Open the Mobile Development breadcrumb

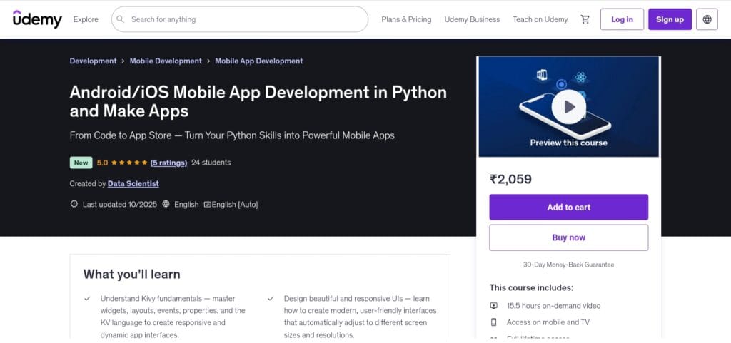166,61
